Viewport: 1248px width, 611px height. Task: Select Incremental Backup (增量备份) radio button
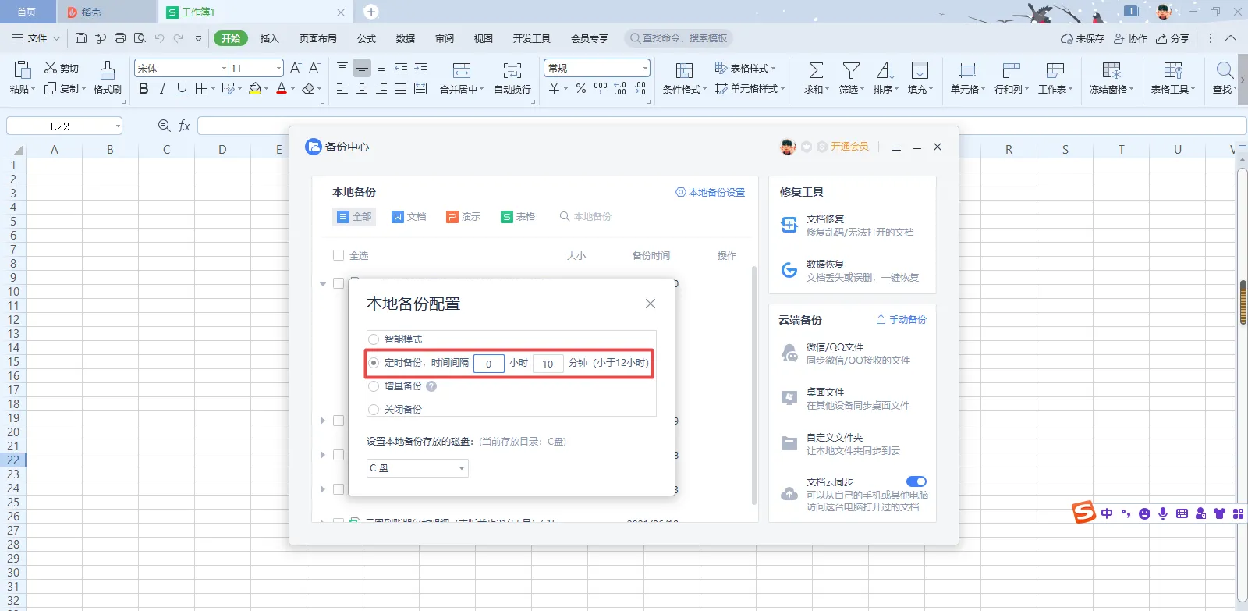(374, 386)
